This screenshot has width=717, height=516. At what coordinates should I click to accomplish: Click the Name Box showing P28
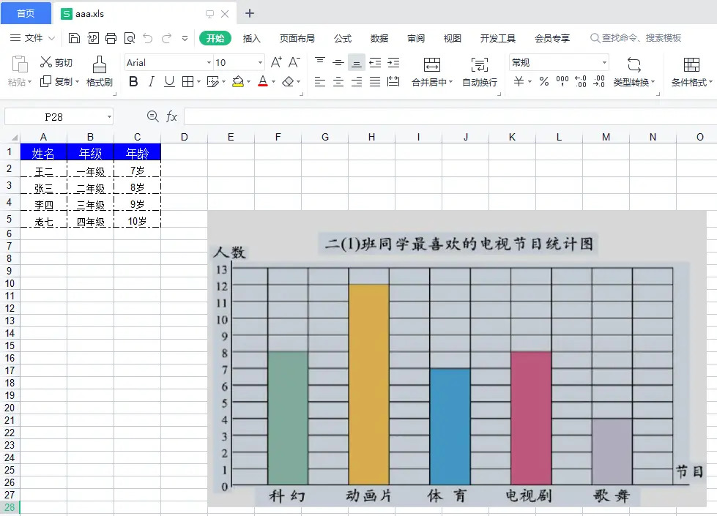tap(54, 116)
